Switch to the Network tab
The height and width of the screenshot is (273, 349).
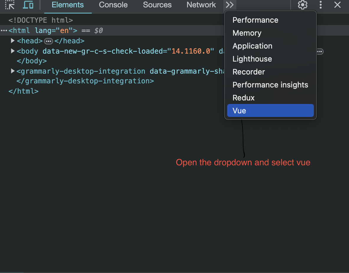pos(201,5)
